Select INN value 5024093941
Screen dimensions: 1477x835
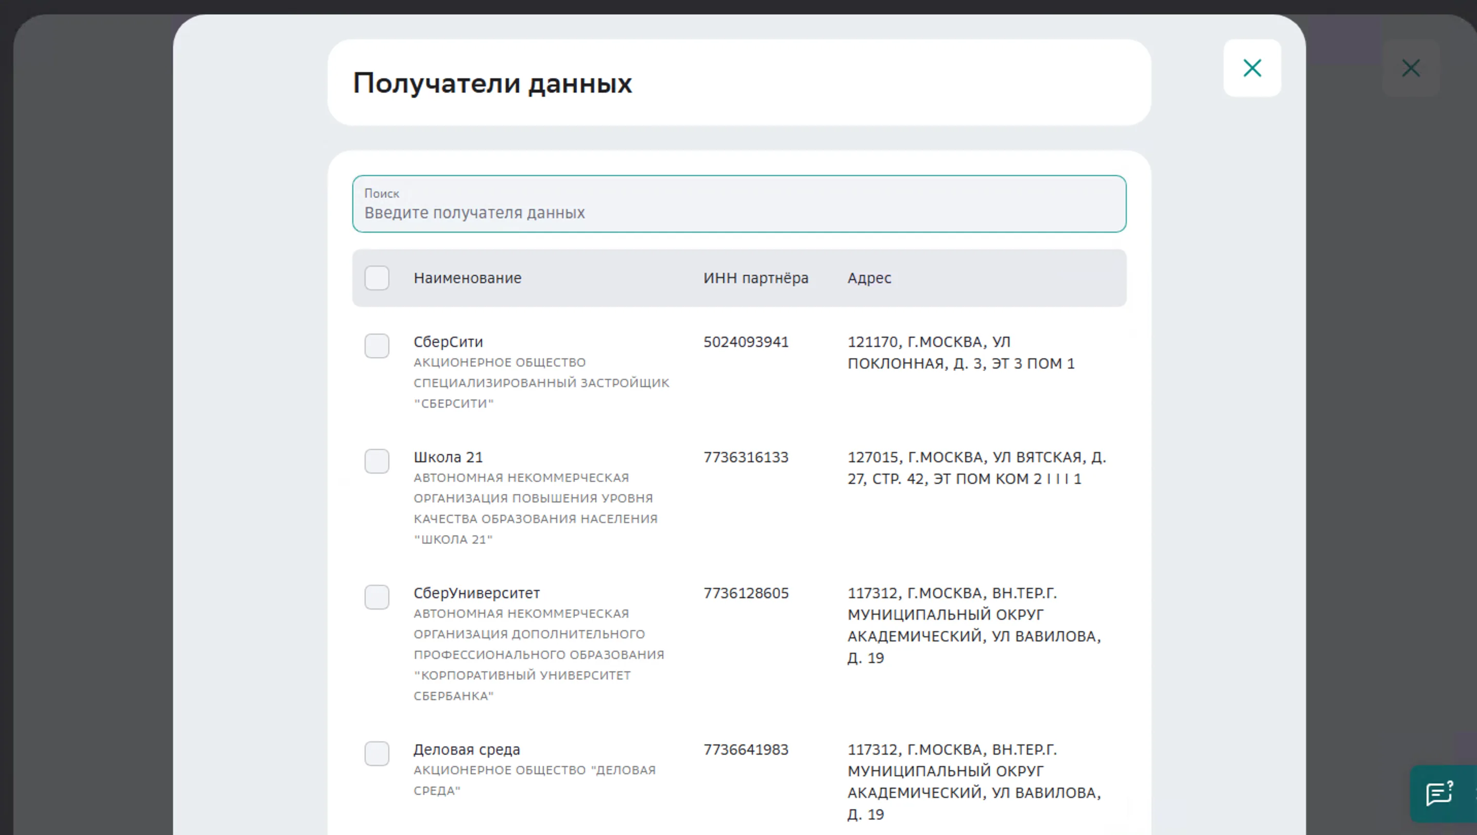point(746,342)
